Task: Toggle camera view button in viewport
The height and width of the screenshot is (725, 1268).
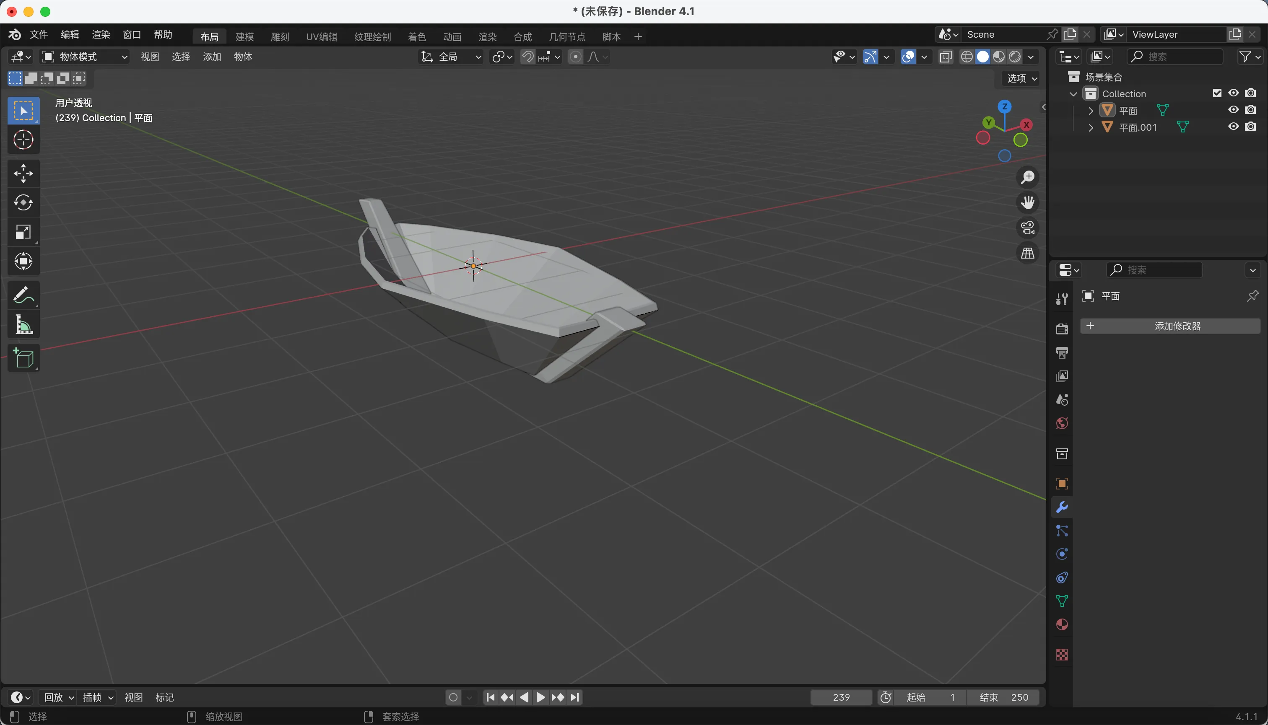Action: point(1027,228)
